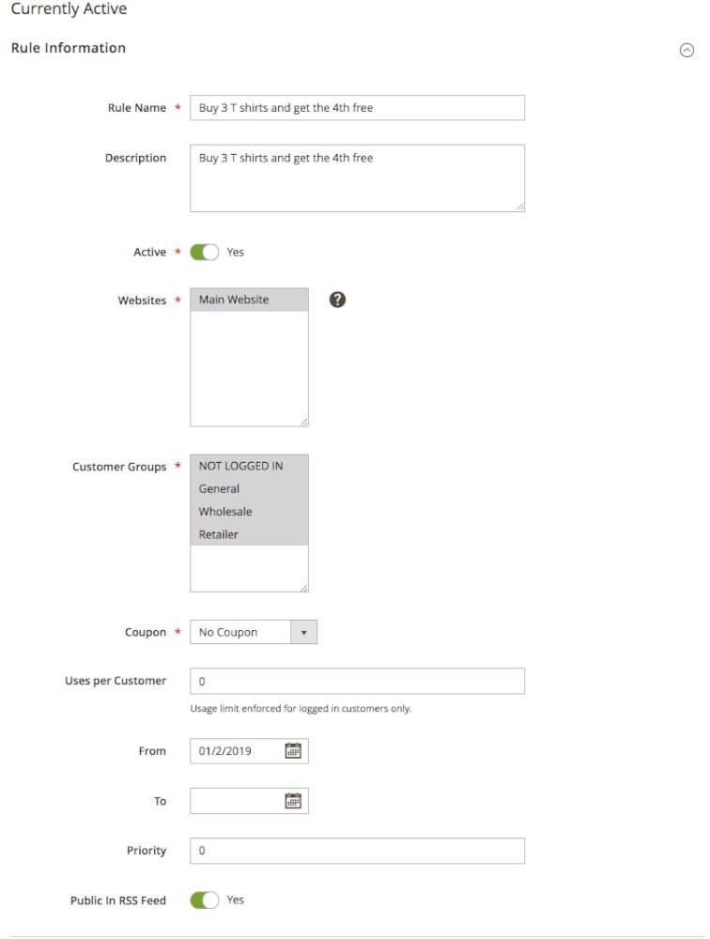Focus the Priority input field

tap(357, 851)
